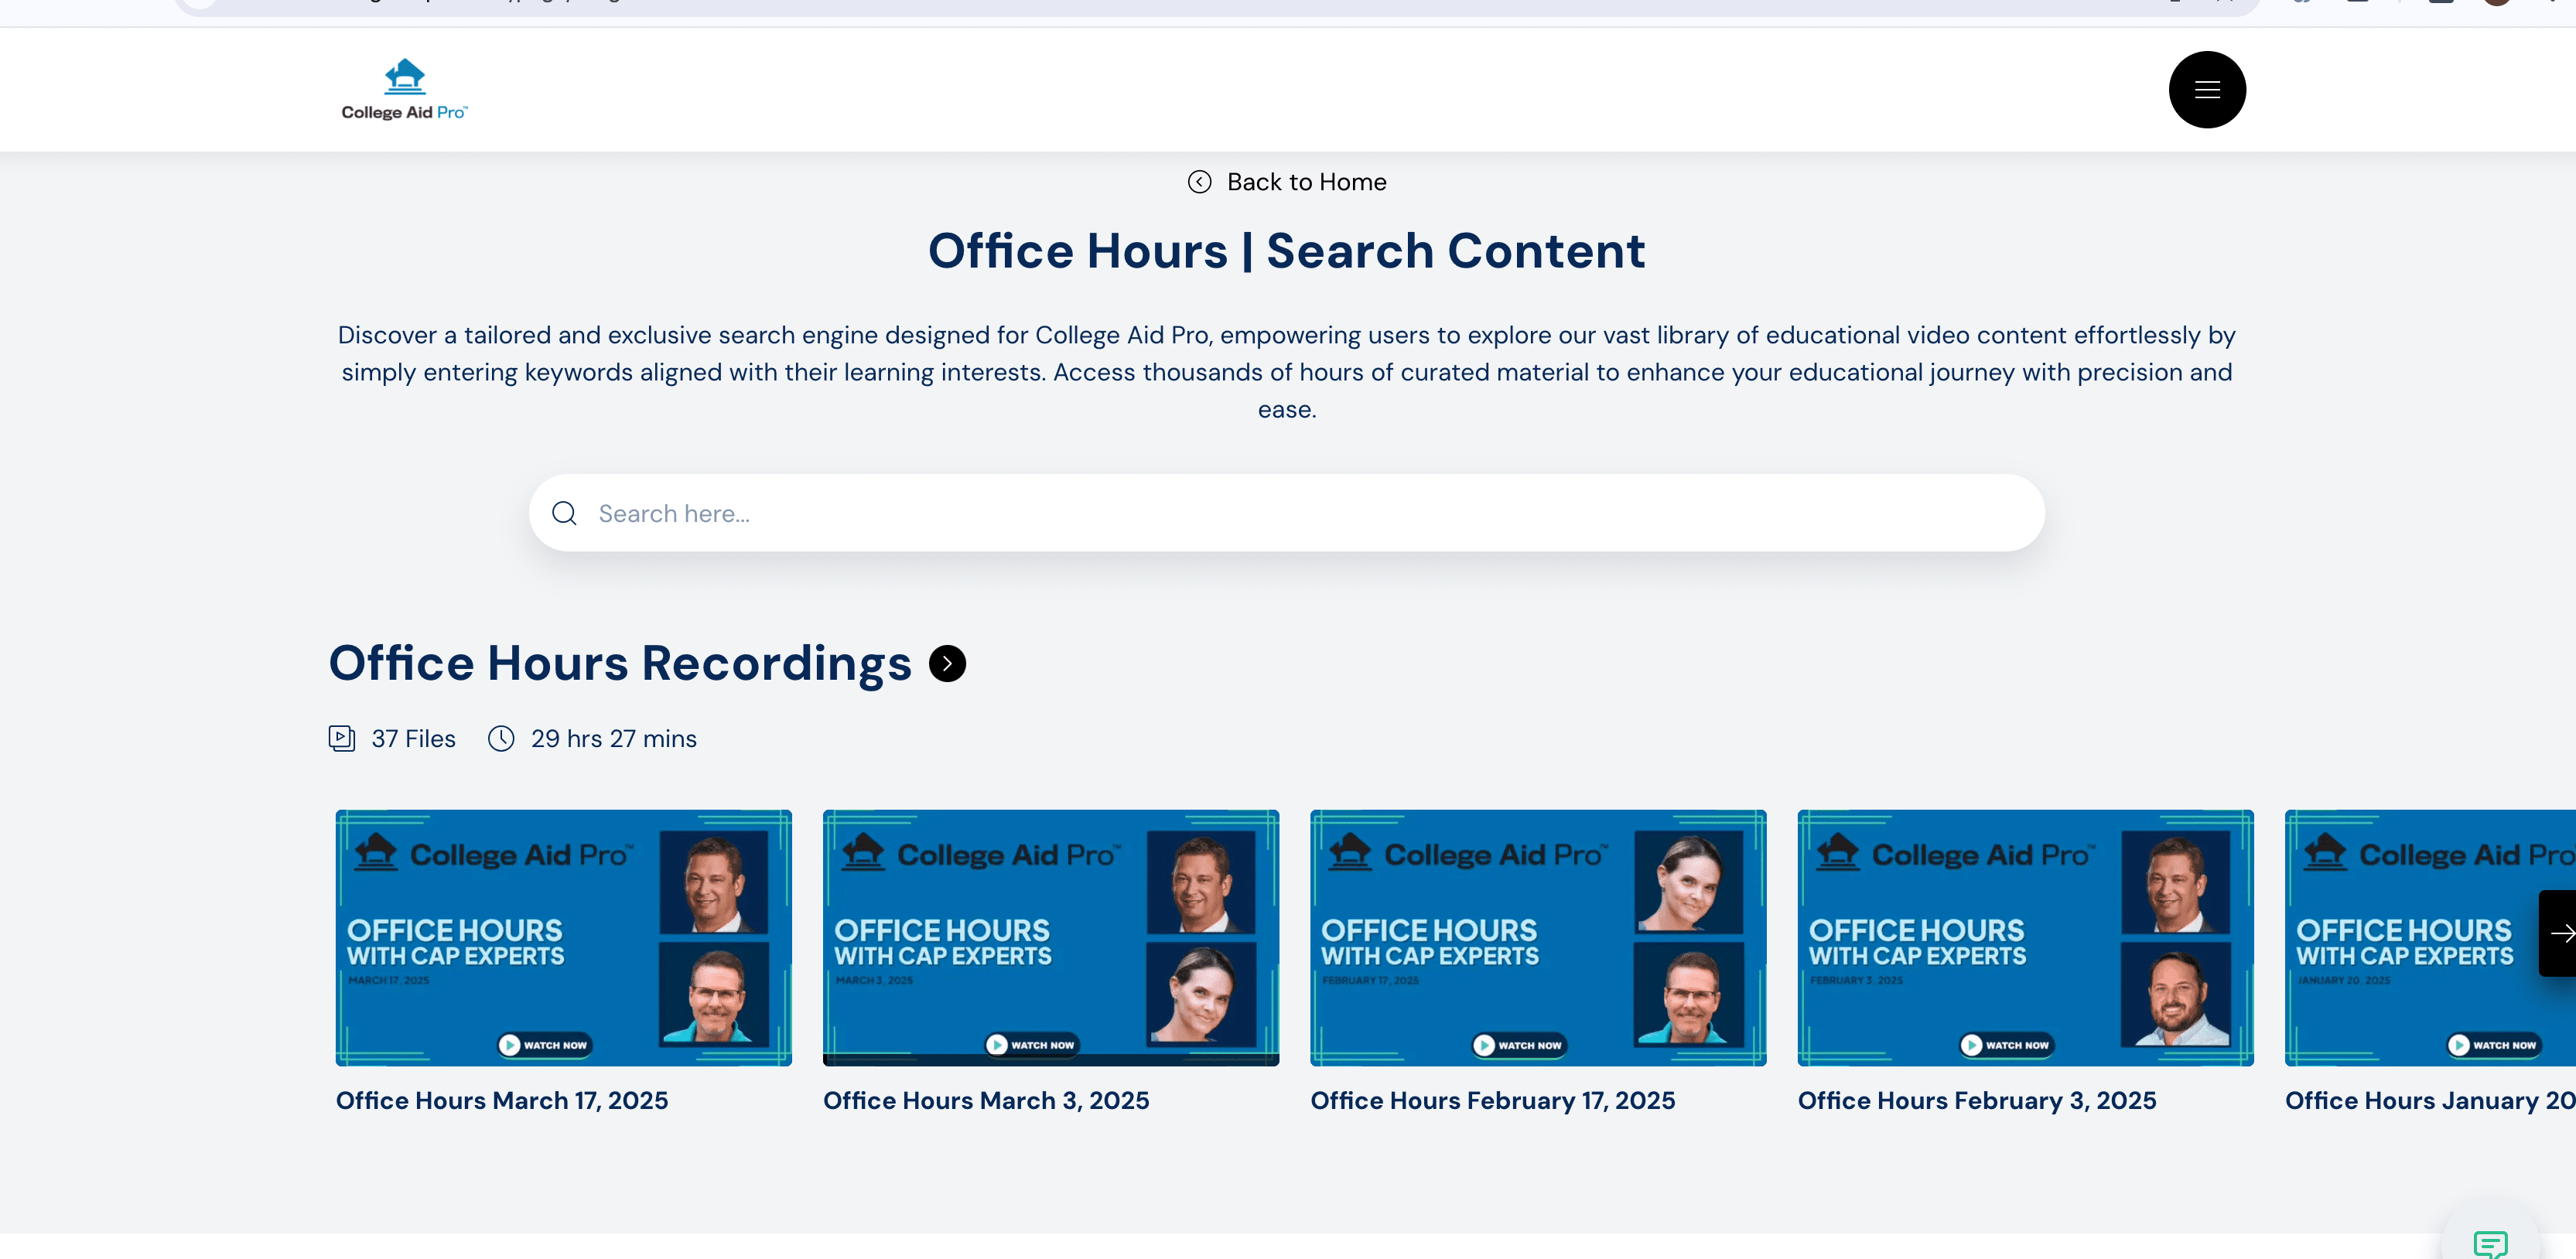The height and width of the screenshot is (1259, 2576).
Task: Open the hamburger menu button
Action: pos(2206,90)
